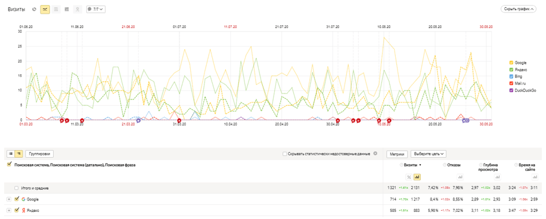This screenshot has width=546, height=219.
Task: Open gear settings for unreliable data
Action: [x=375, y=154]
